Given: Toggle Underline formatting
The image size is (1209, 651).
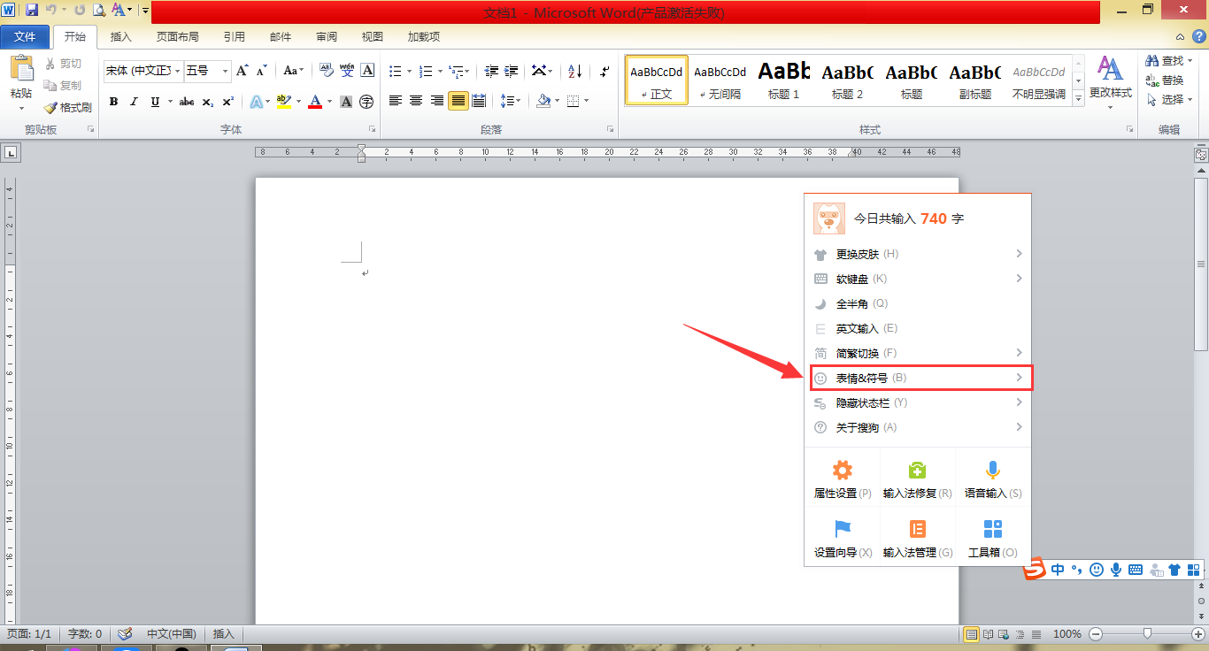Looking at the screenshot, I should point(156,102).
